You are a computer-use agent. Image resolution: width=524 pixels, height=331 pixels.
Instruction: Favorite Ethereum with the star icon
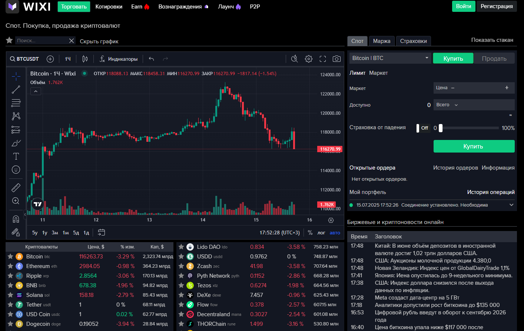[x=10, y=266]
